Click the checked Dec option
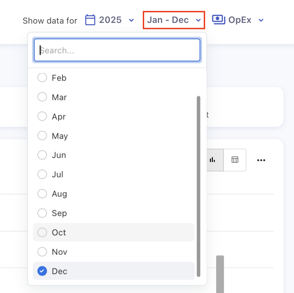Image resolution: width=294 pixels, height=293 pixels. coord(42,271)
